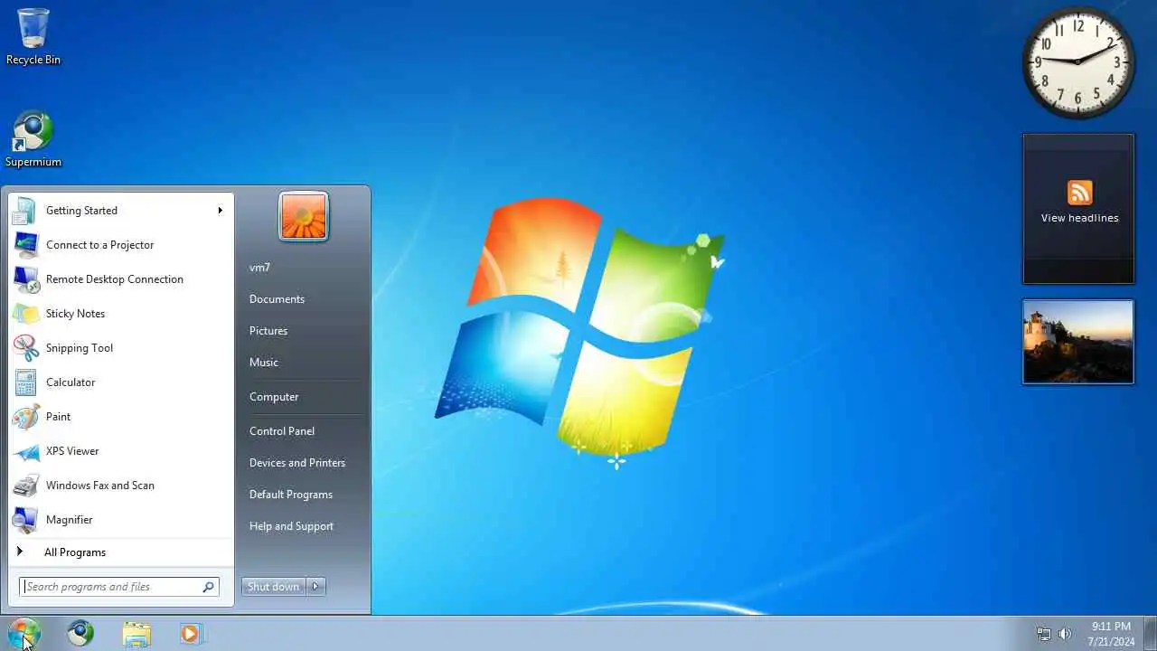Click the Windows Fax and Scan text
Image resolution: width=1157 pixels, height=651 pixels.
click(100, 486)
